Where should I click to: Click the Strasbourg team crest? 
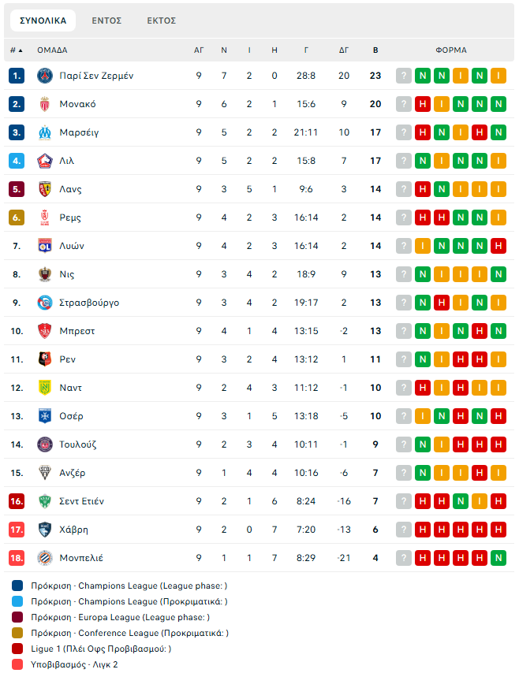[44, 303]
